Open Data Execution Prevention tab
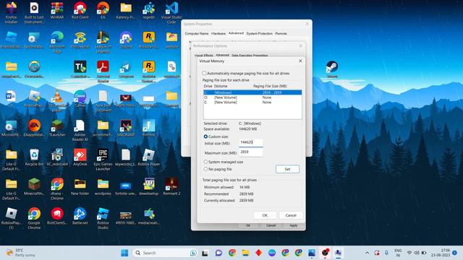This screenshot has width=463, height=260. pos(250,56)
